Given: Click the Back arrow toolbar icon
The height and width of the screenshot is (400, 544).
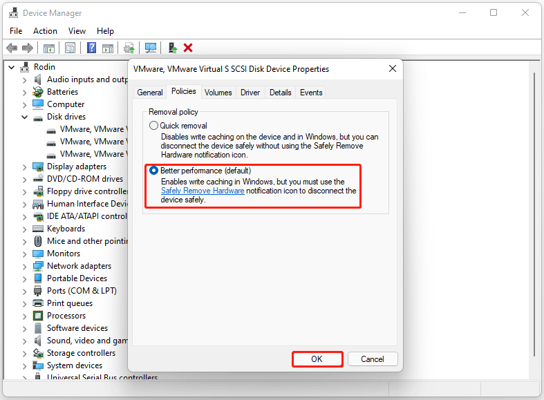Looking at the screenshot, I should coord(12,48).
